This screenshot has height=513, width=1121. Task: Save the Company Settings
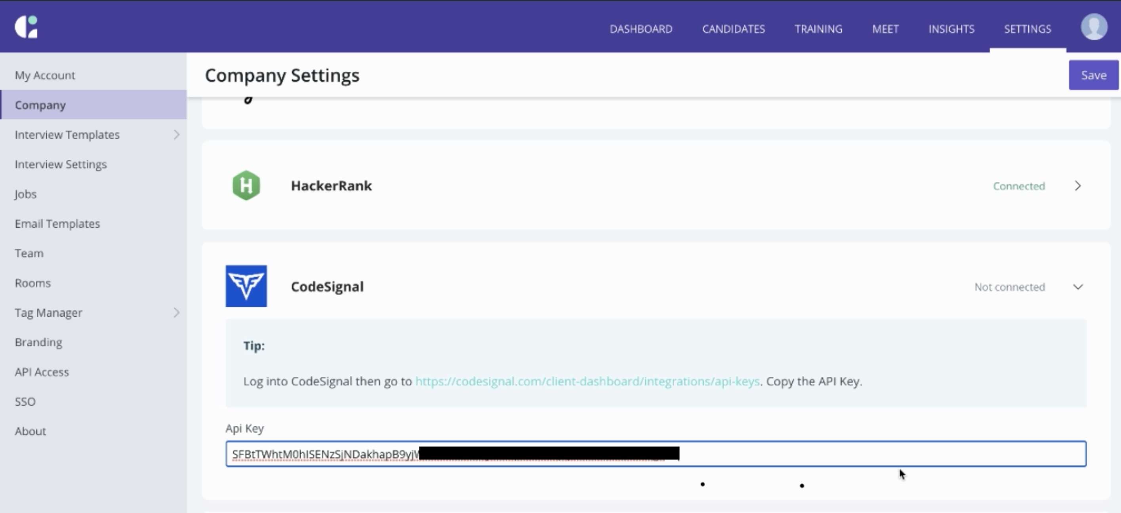click(x=1093, y=74)
